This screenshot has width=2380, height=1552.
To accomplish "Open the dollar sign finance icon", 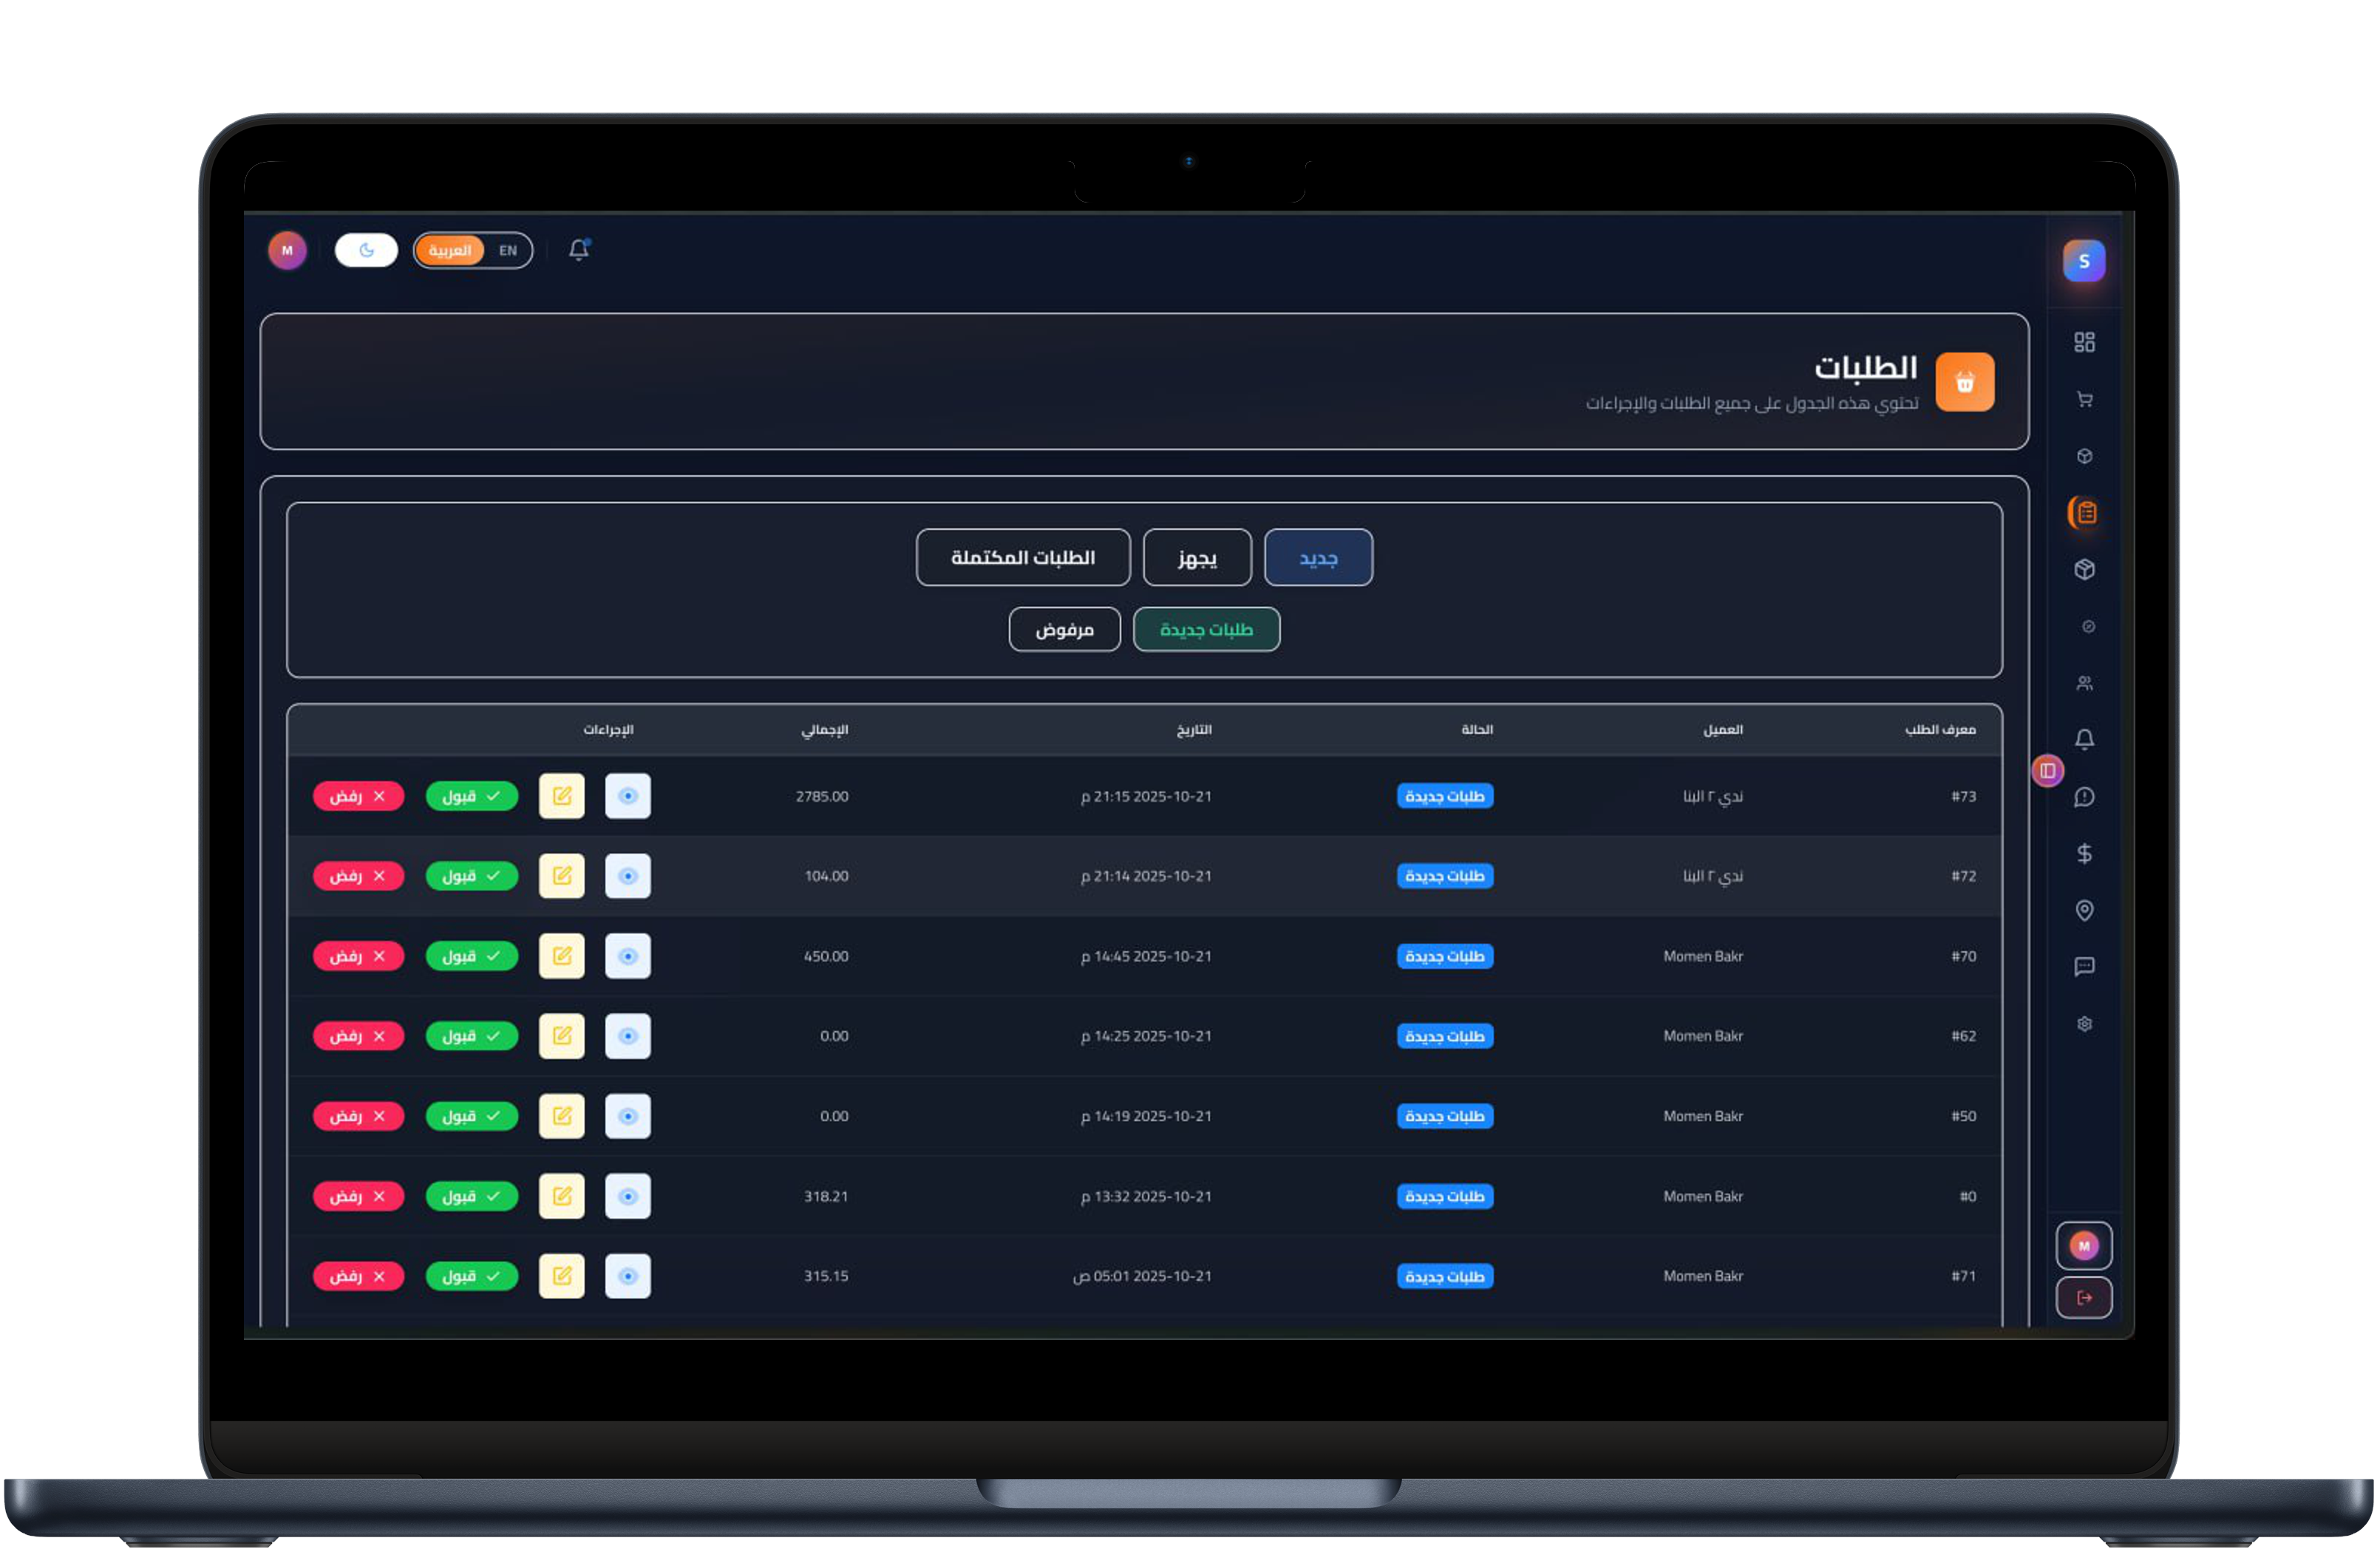I will click(x=2084, y=853).
